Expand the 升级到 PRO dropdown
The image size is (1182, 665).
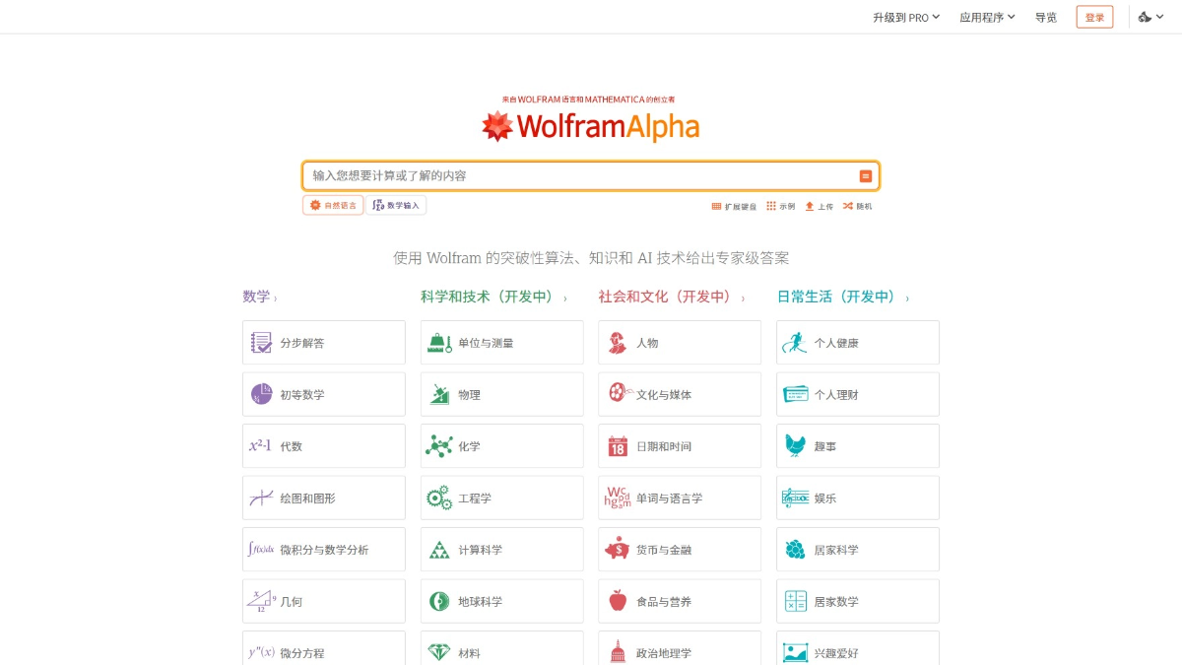coord(906,17)
